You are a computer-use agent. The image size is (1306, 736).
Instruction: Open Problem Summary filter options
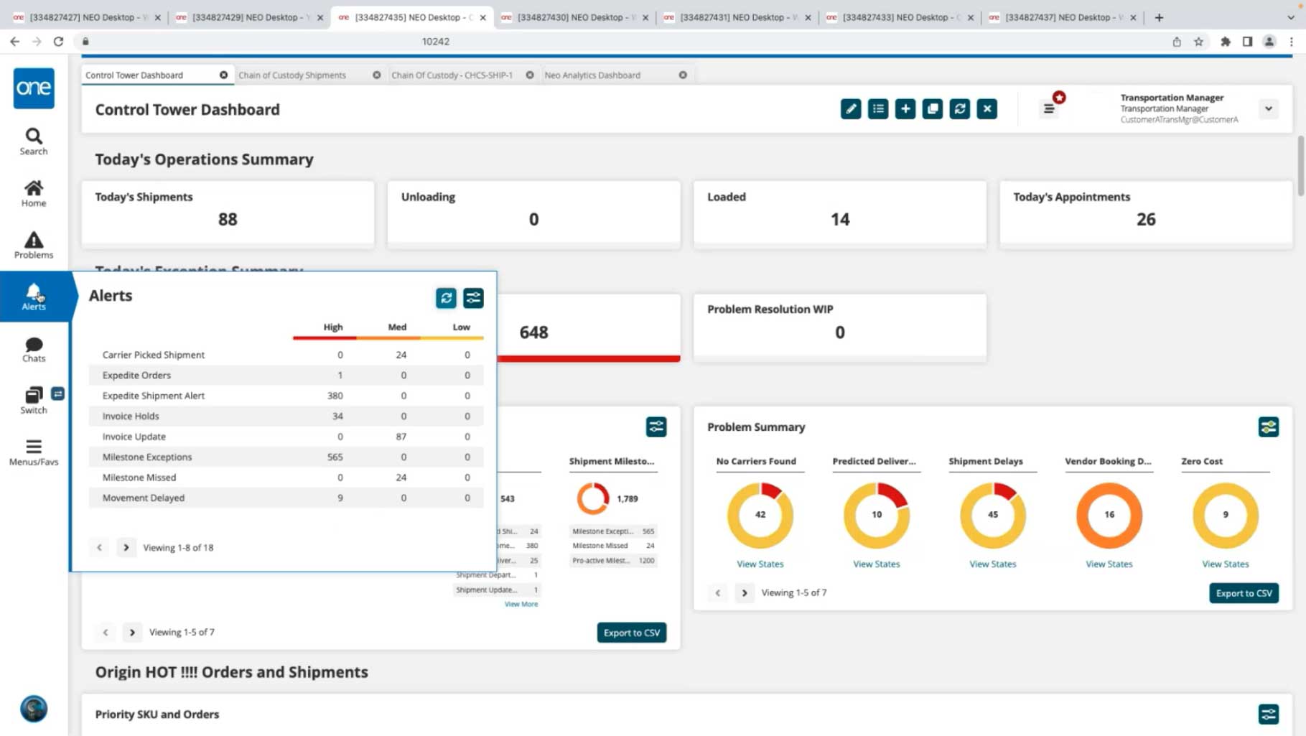[x=1268, y=427]
